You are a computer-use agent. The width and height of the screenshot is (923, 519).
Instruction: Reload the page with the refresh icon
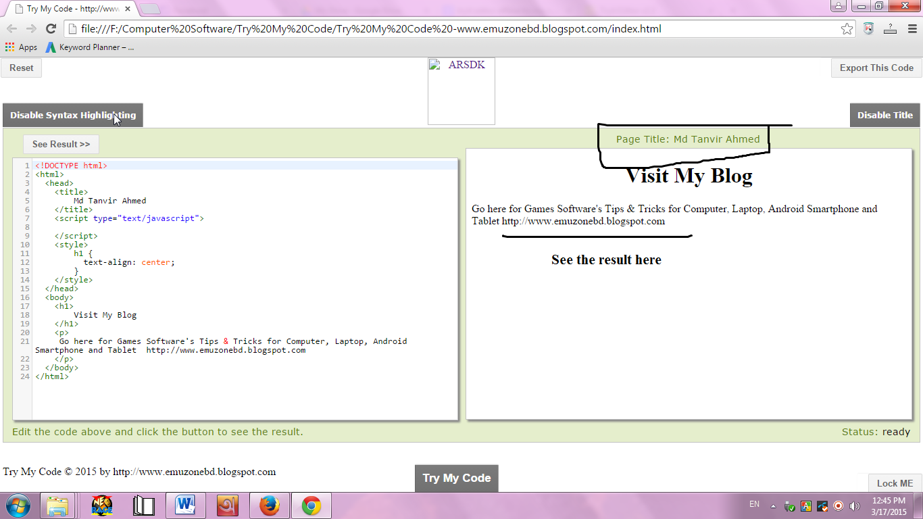click(x=51, y=28)
